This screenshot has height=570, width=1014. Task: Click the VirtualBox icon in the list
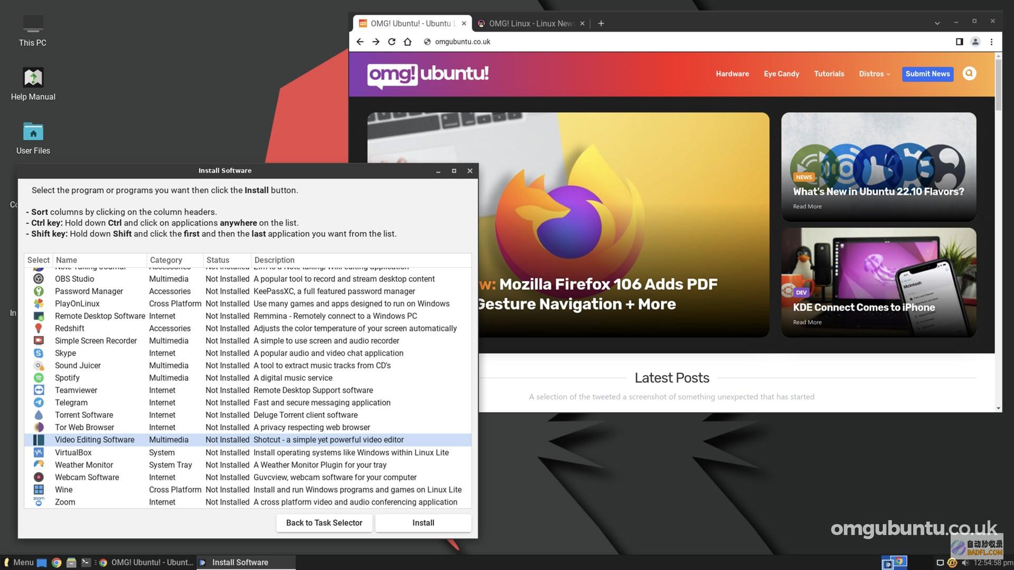tap(39, 452)
